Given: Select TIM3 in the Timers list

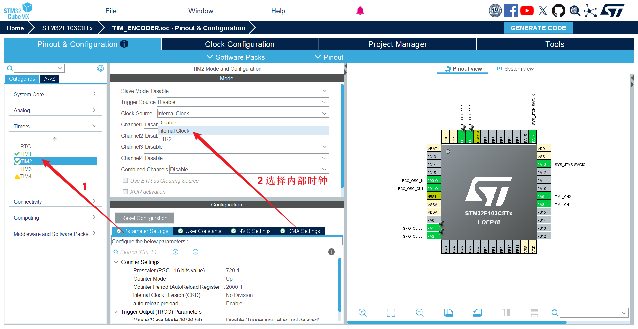Looking at the screenshot, I should tap(26, 169).
